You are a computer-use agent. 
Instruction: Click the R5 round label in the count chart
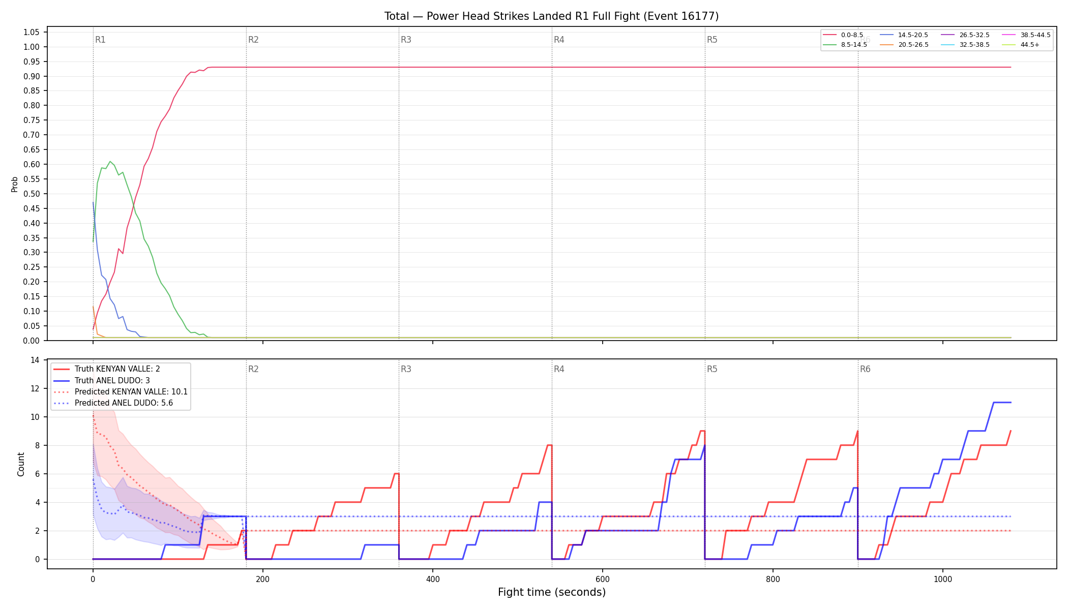click(x=712, y=369)
